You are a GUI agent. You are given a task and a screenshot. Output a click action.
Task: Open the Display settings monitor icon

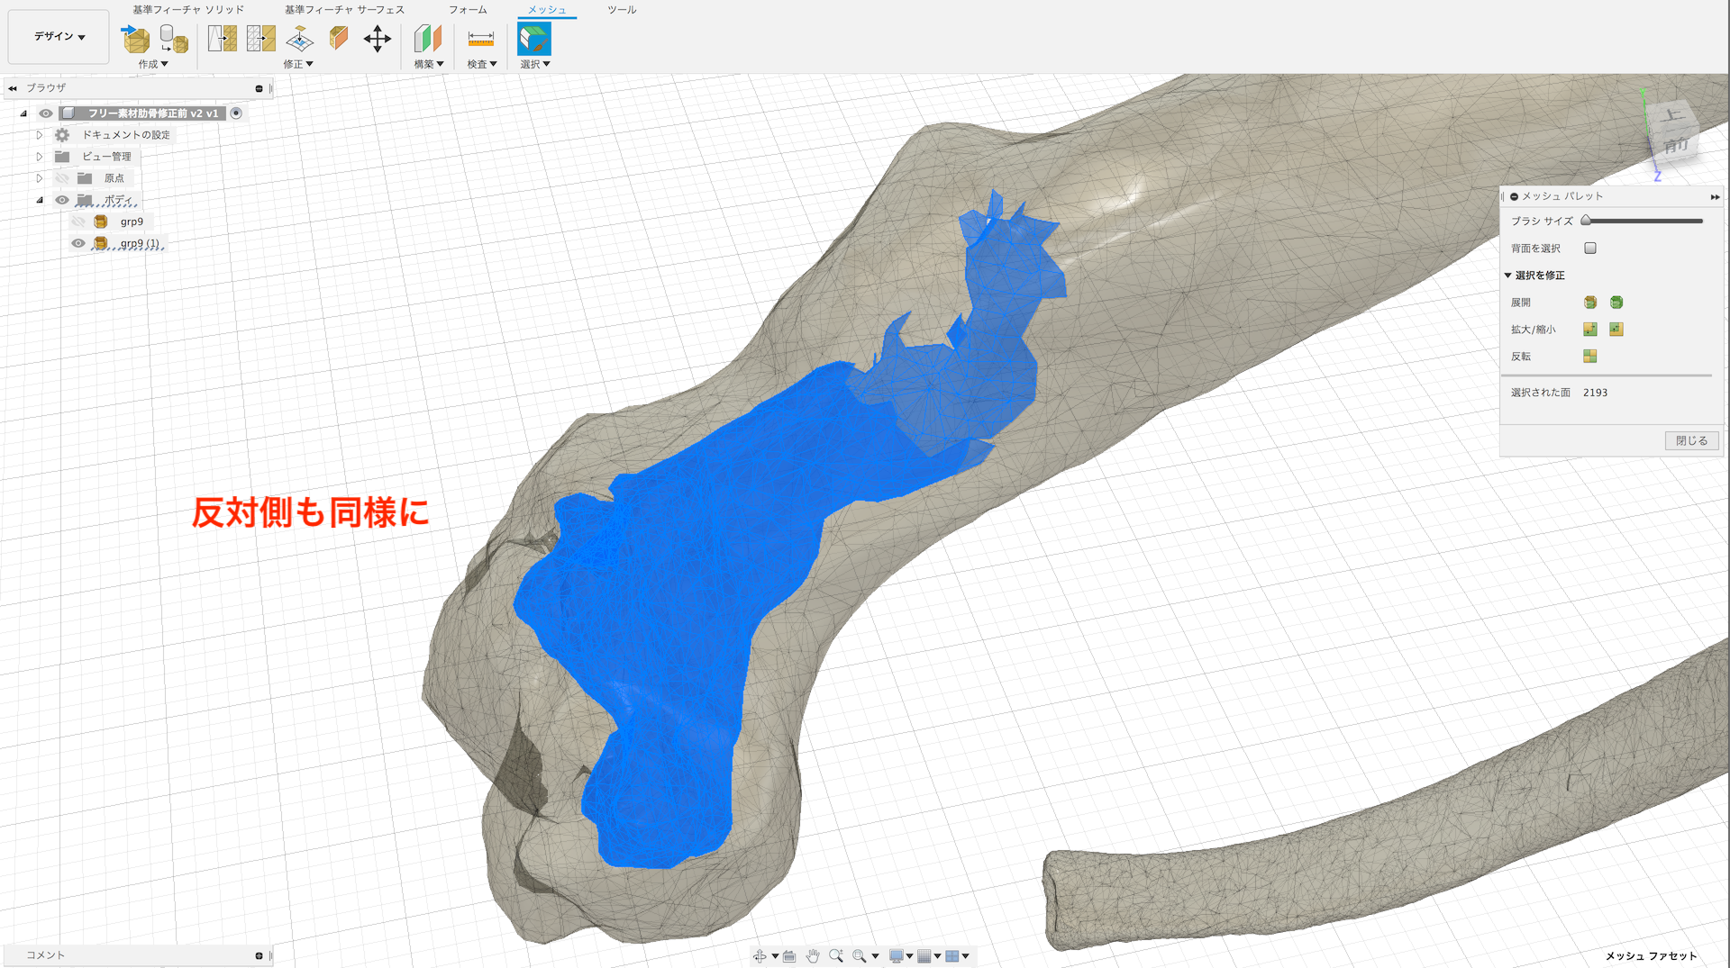coord(897,956)
